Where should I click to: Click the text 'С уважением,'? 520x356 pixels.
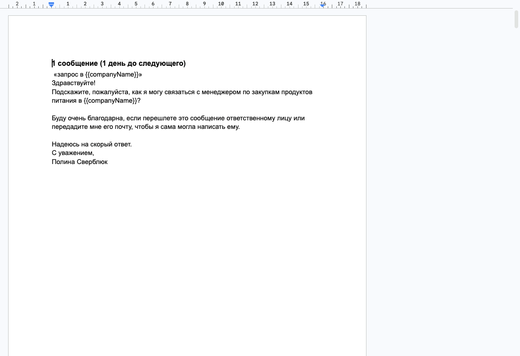tap(73, 153)
